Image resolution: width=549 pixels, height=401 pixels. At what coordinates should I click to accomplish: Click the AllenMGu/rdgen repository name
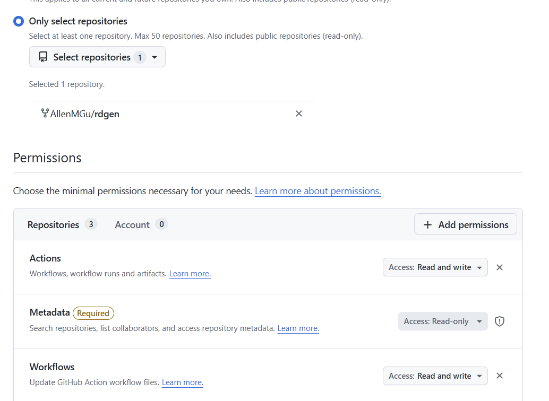[85, 114]
